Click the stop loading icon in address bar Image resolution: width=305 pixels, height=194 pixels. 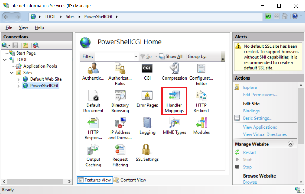[x=276, y=16]
